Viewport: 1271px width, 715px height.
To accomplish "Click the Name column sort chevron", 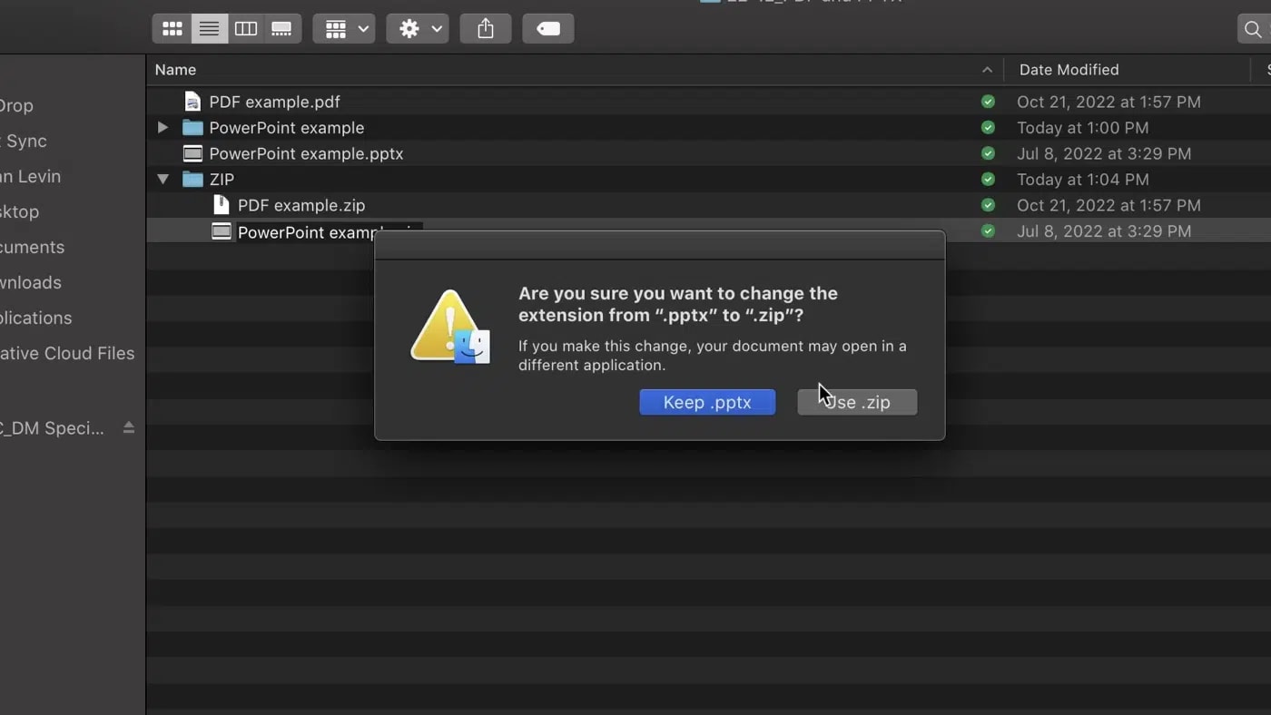I will [986, 69].
